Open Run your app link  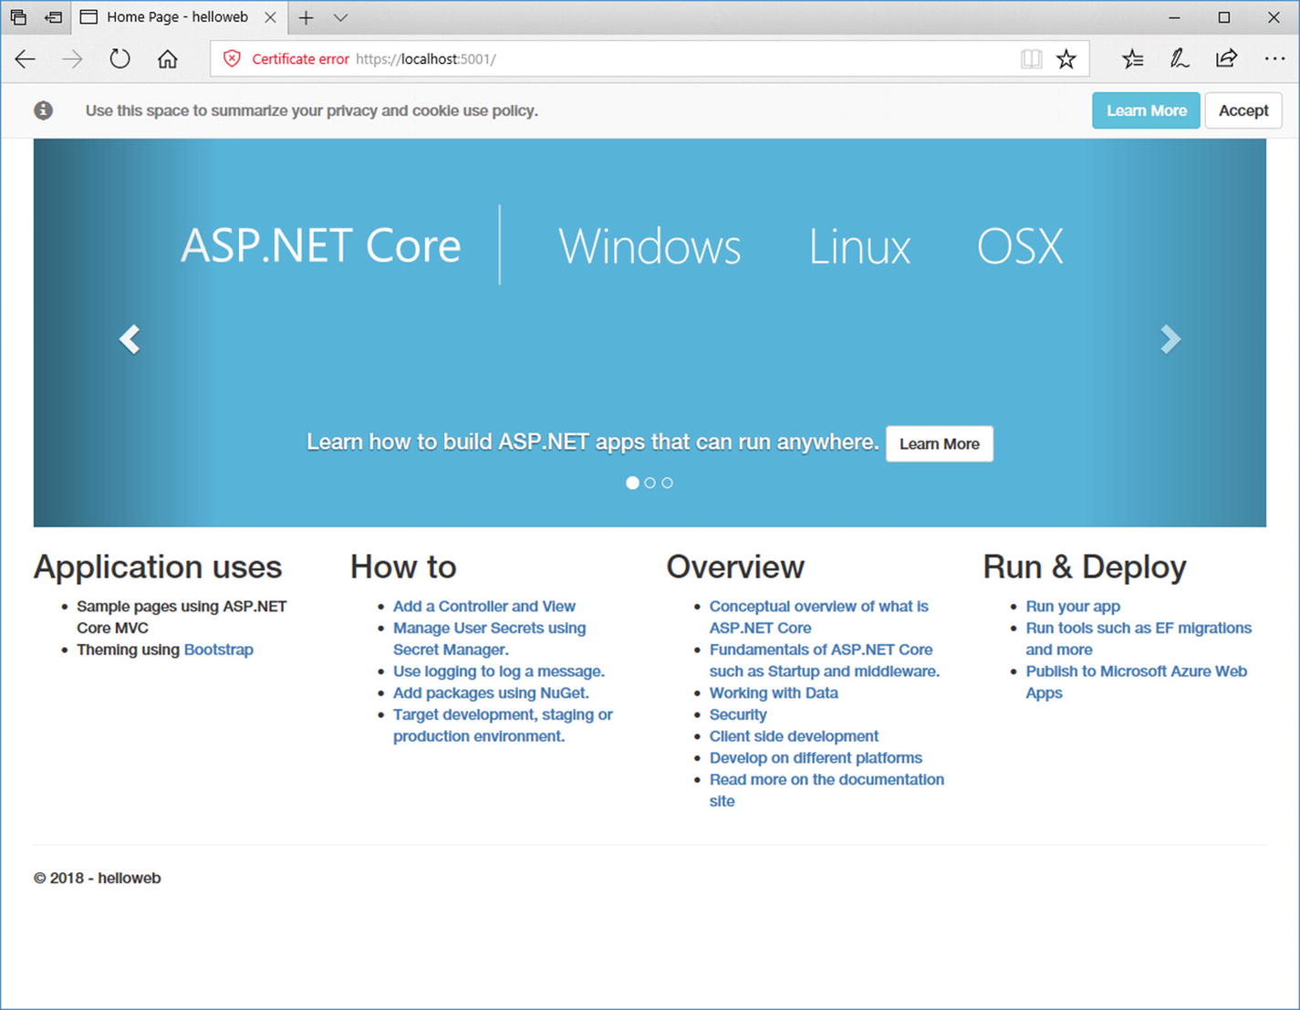(x=1073, y=606)
